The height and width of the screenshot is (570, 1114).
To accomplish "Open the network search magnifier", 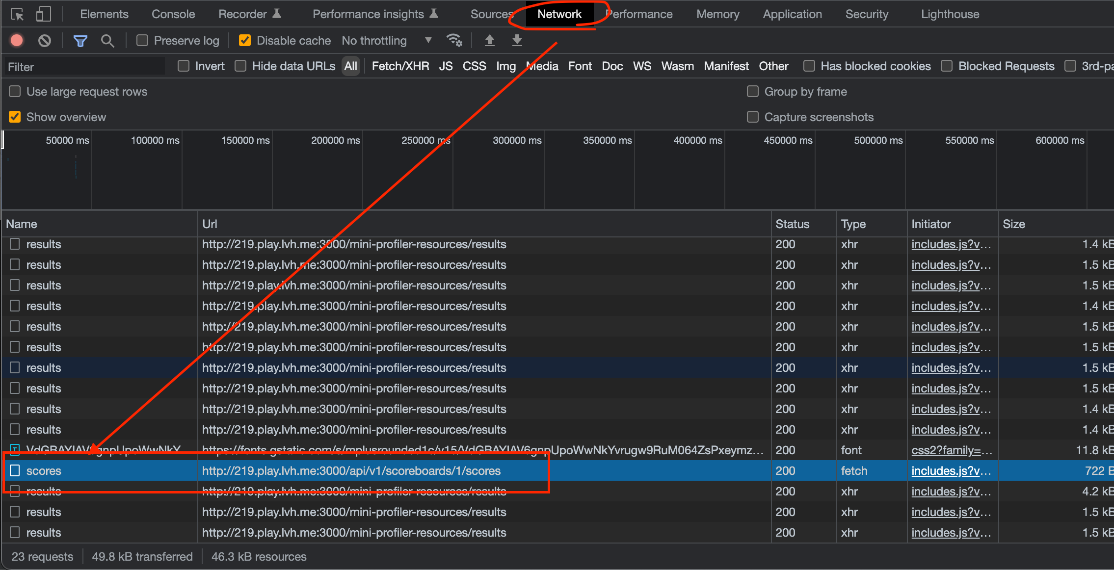I will 107,40.
